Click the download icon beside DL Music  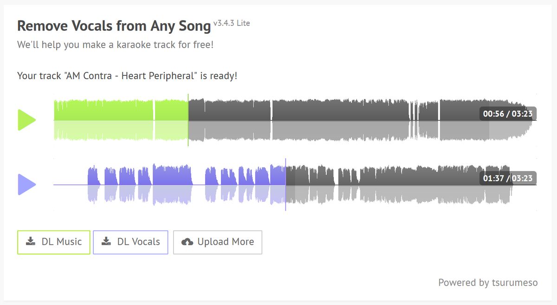tap(31, 242)
